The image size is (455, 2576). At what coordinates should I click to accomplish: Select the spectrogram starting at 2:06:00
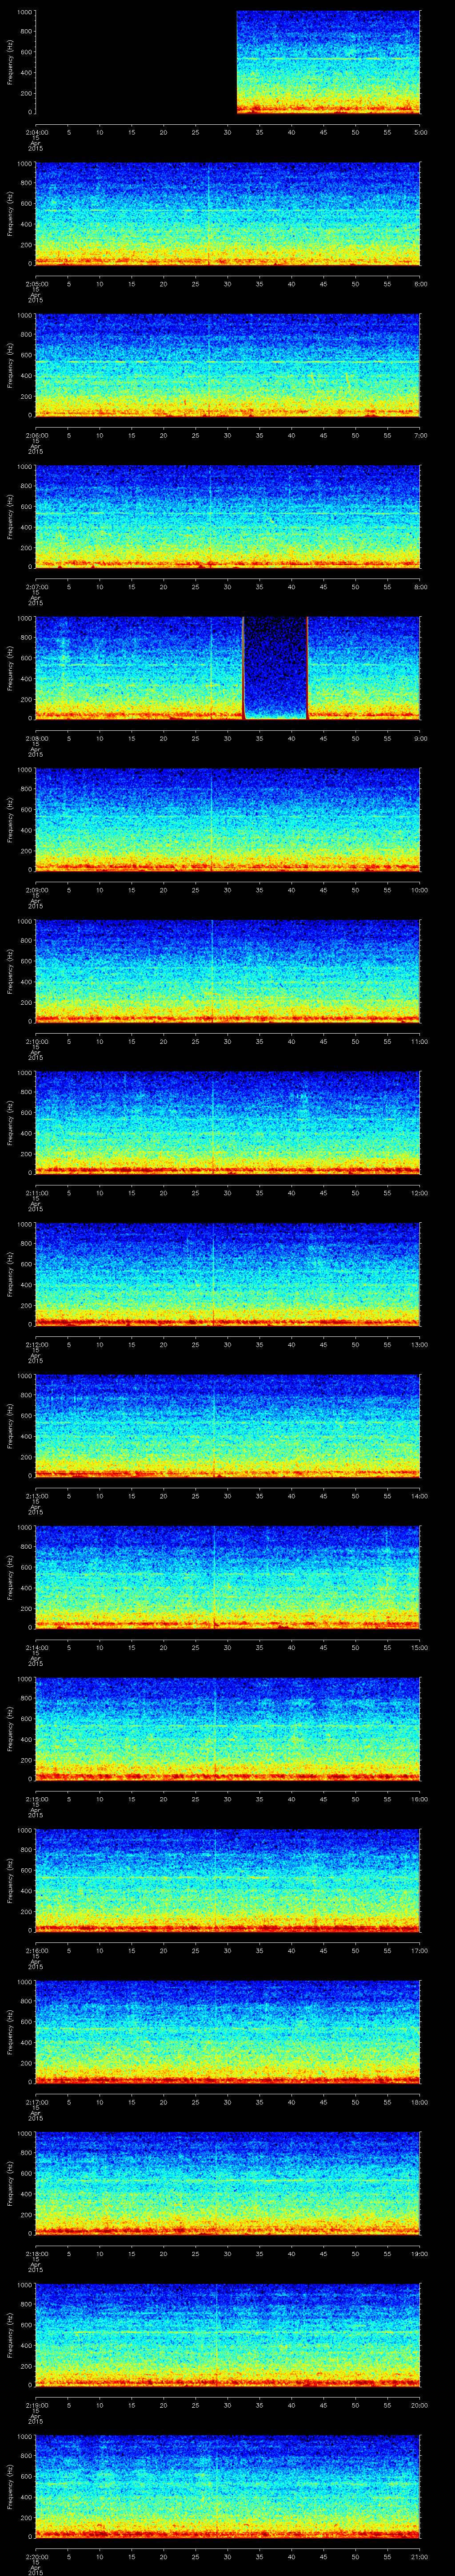(228, 365)
